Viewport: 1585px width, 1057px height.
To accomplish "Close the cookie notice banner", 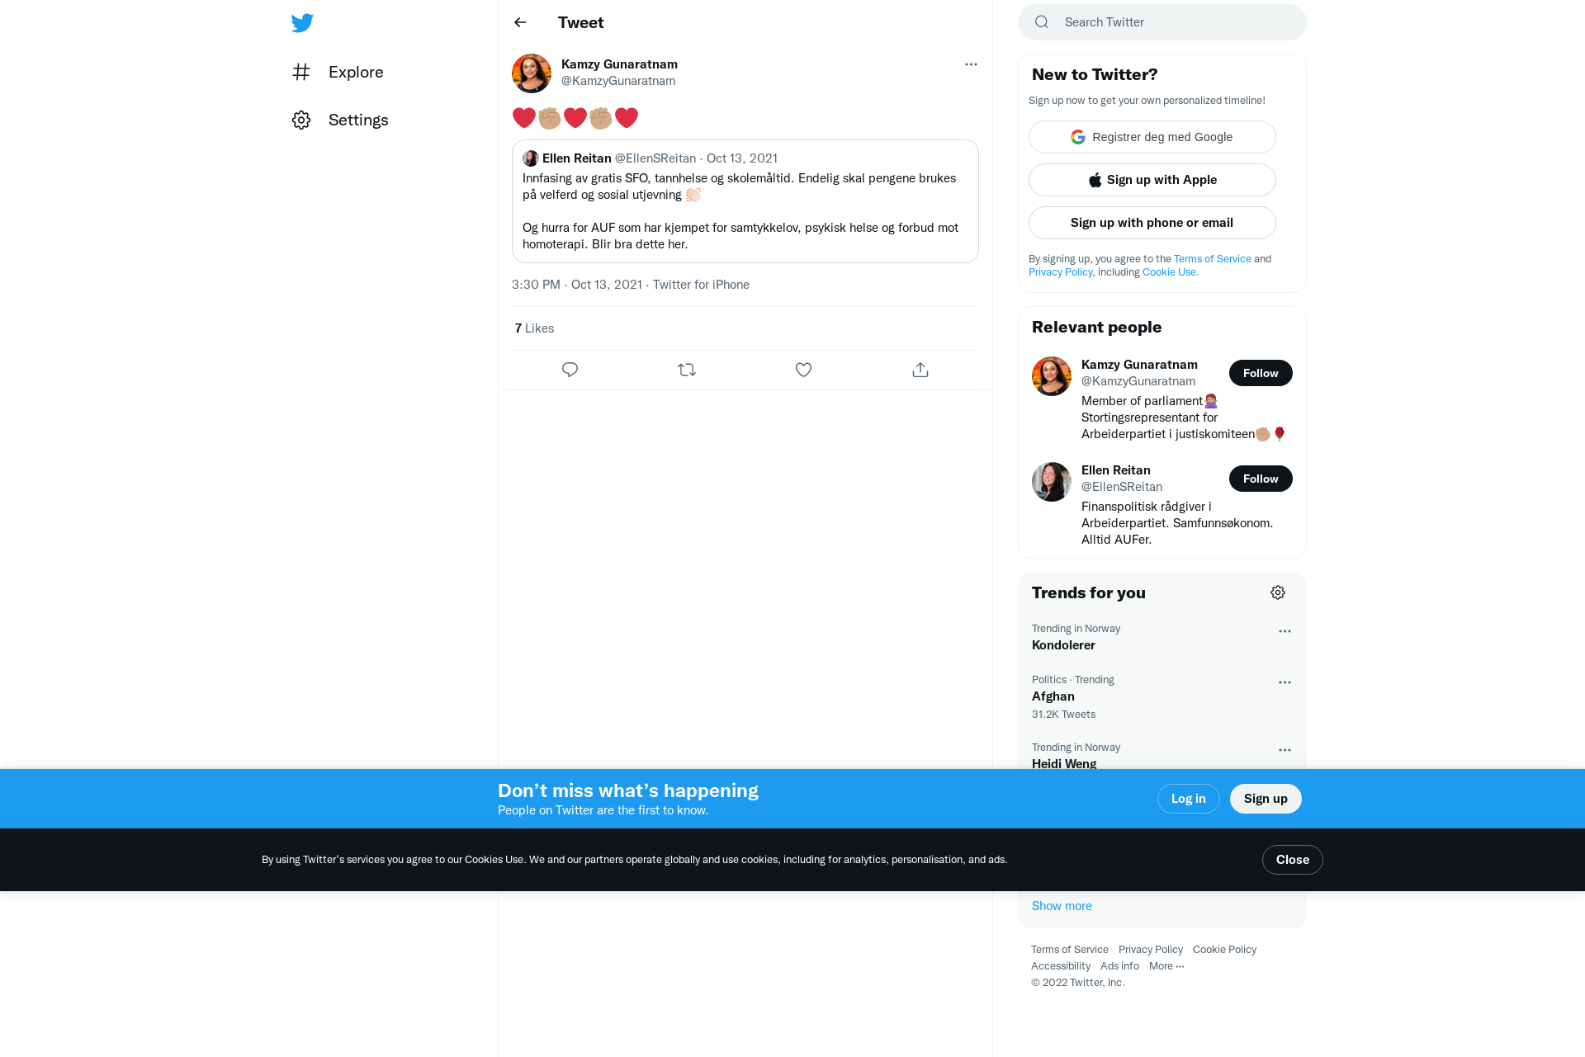I will [x=1293, y=860].
